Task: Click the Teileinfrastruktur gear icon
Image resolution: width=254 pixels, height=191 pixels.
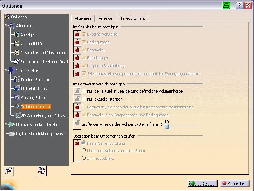Action: tap(17, 106)
